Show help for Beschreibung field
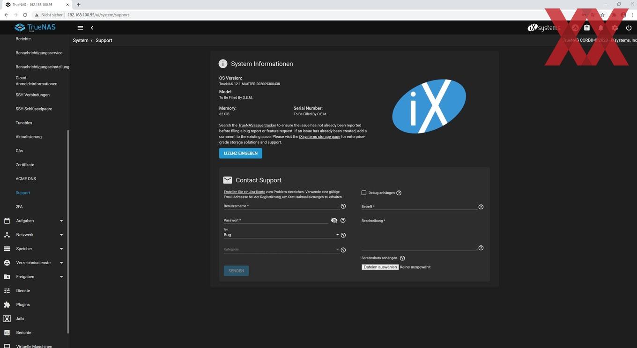637x348 pixels. coord(481,248)
